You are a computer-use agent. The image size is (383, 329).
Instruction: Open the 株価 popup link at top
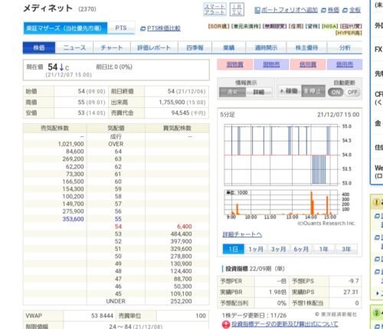click(333, 10)
